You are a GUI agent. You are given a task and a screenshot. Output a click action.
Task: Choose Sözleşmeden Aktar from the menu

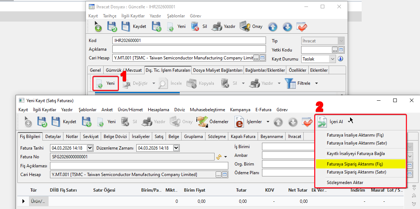pyautogui.click(x=345, y=182)
